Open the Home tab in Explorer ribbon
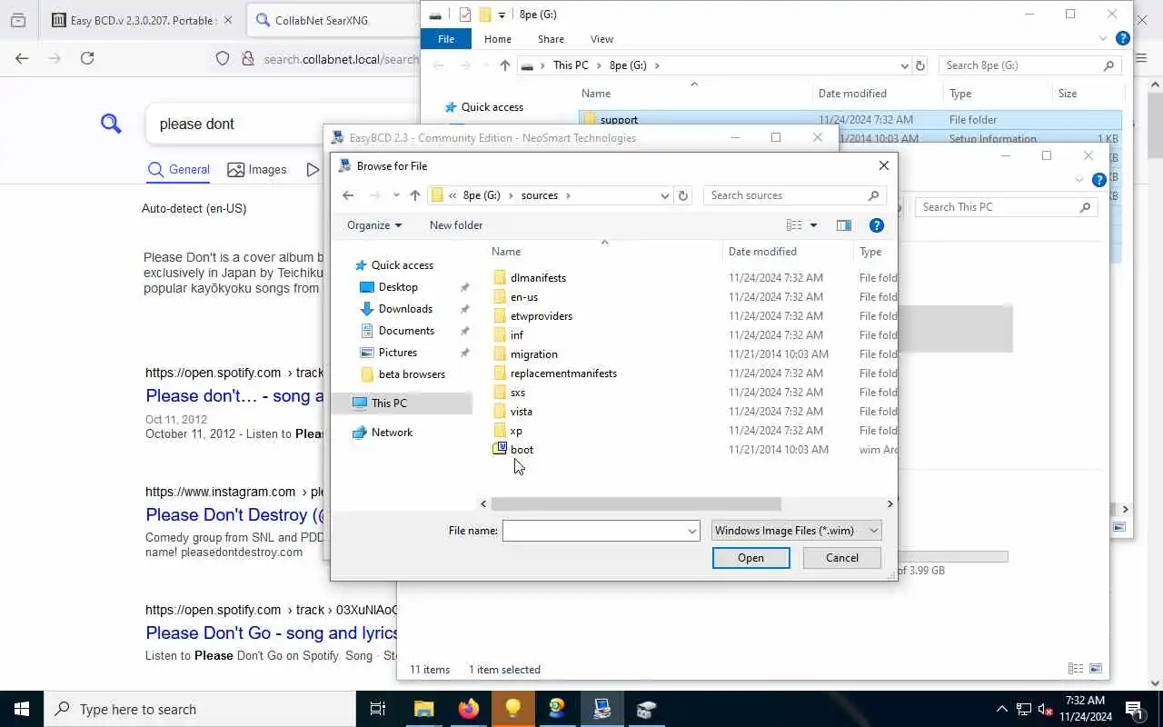The width and height of the screenshot is (1163, 727). pos(498,39)
